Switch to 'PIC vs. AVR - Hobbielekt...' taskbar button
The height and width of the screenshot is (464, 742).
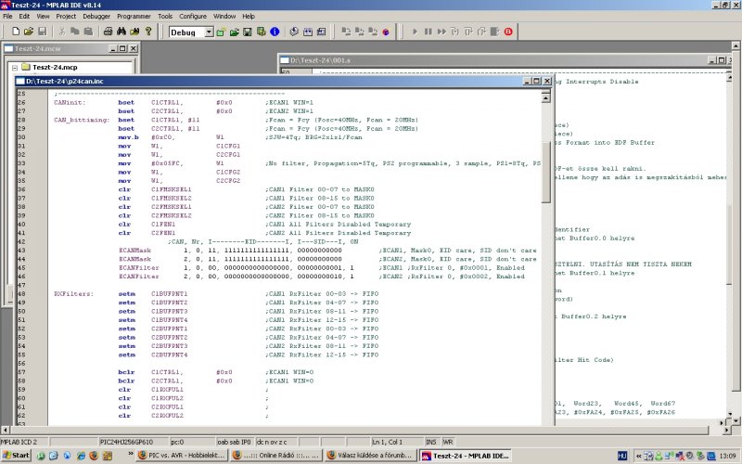[181, 456]
